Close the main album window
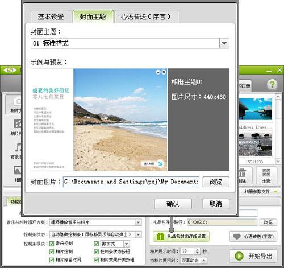284x268 pixels. (x=279, y=70)
